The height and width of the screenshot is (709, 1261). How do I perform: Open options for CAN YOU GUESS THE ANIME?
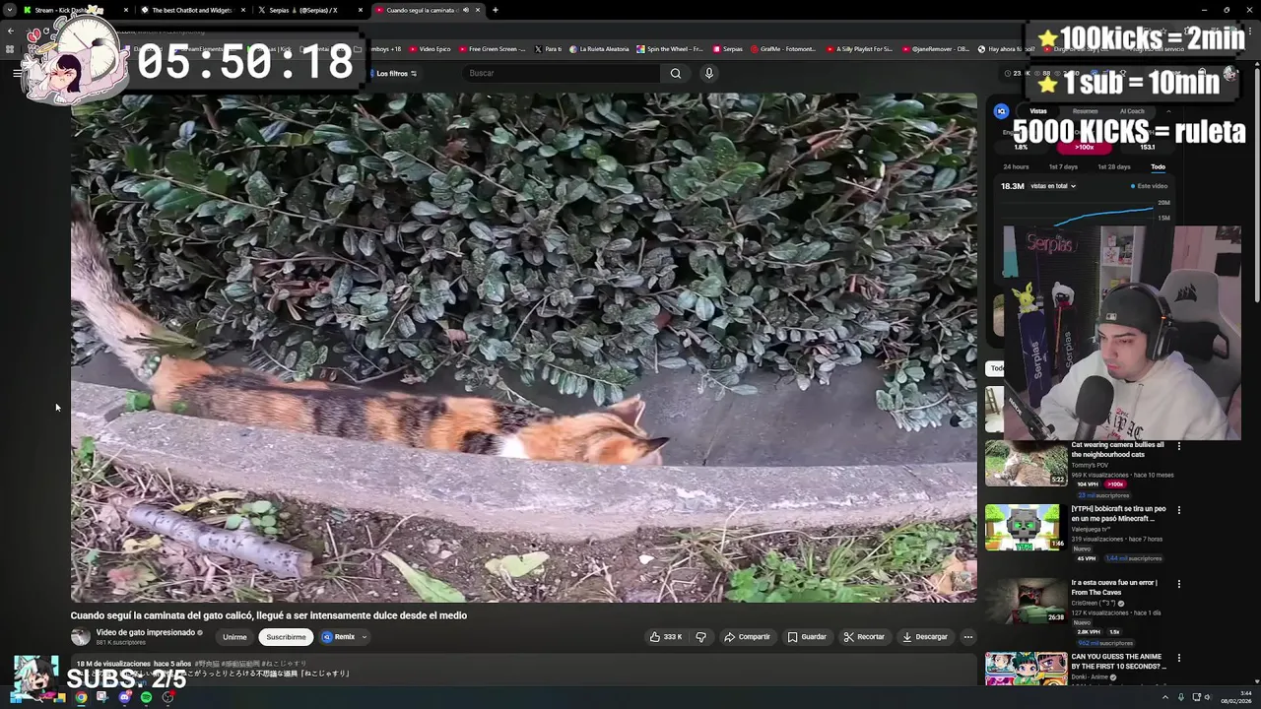click(x=1179, y=658)
